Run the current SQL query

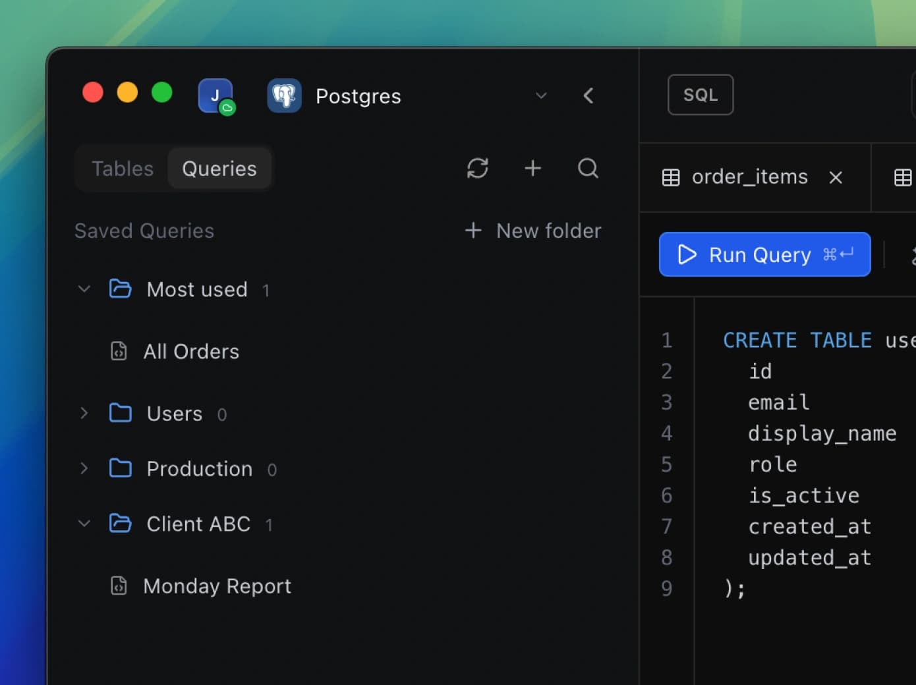(x=764, y=254)
